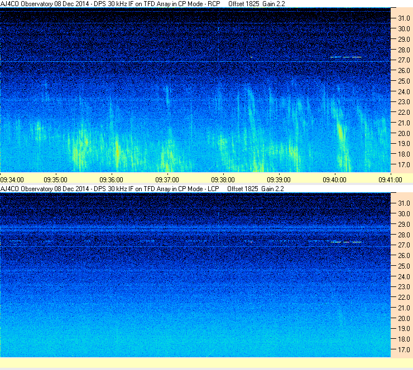The width and height of the screenshot is (413, 370).
Task: Click the 09:40:00 time axis label
Action: (335, 180)
